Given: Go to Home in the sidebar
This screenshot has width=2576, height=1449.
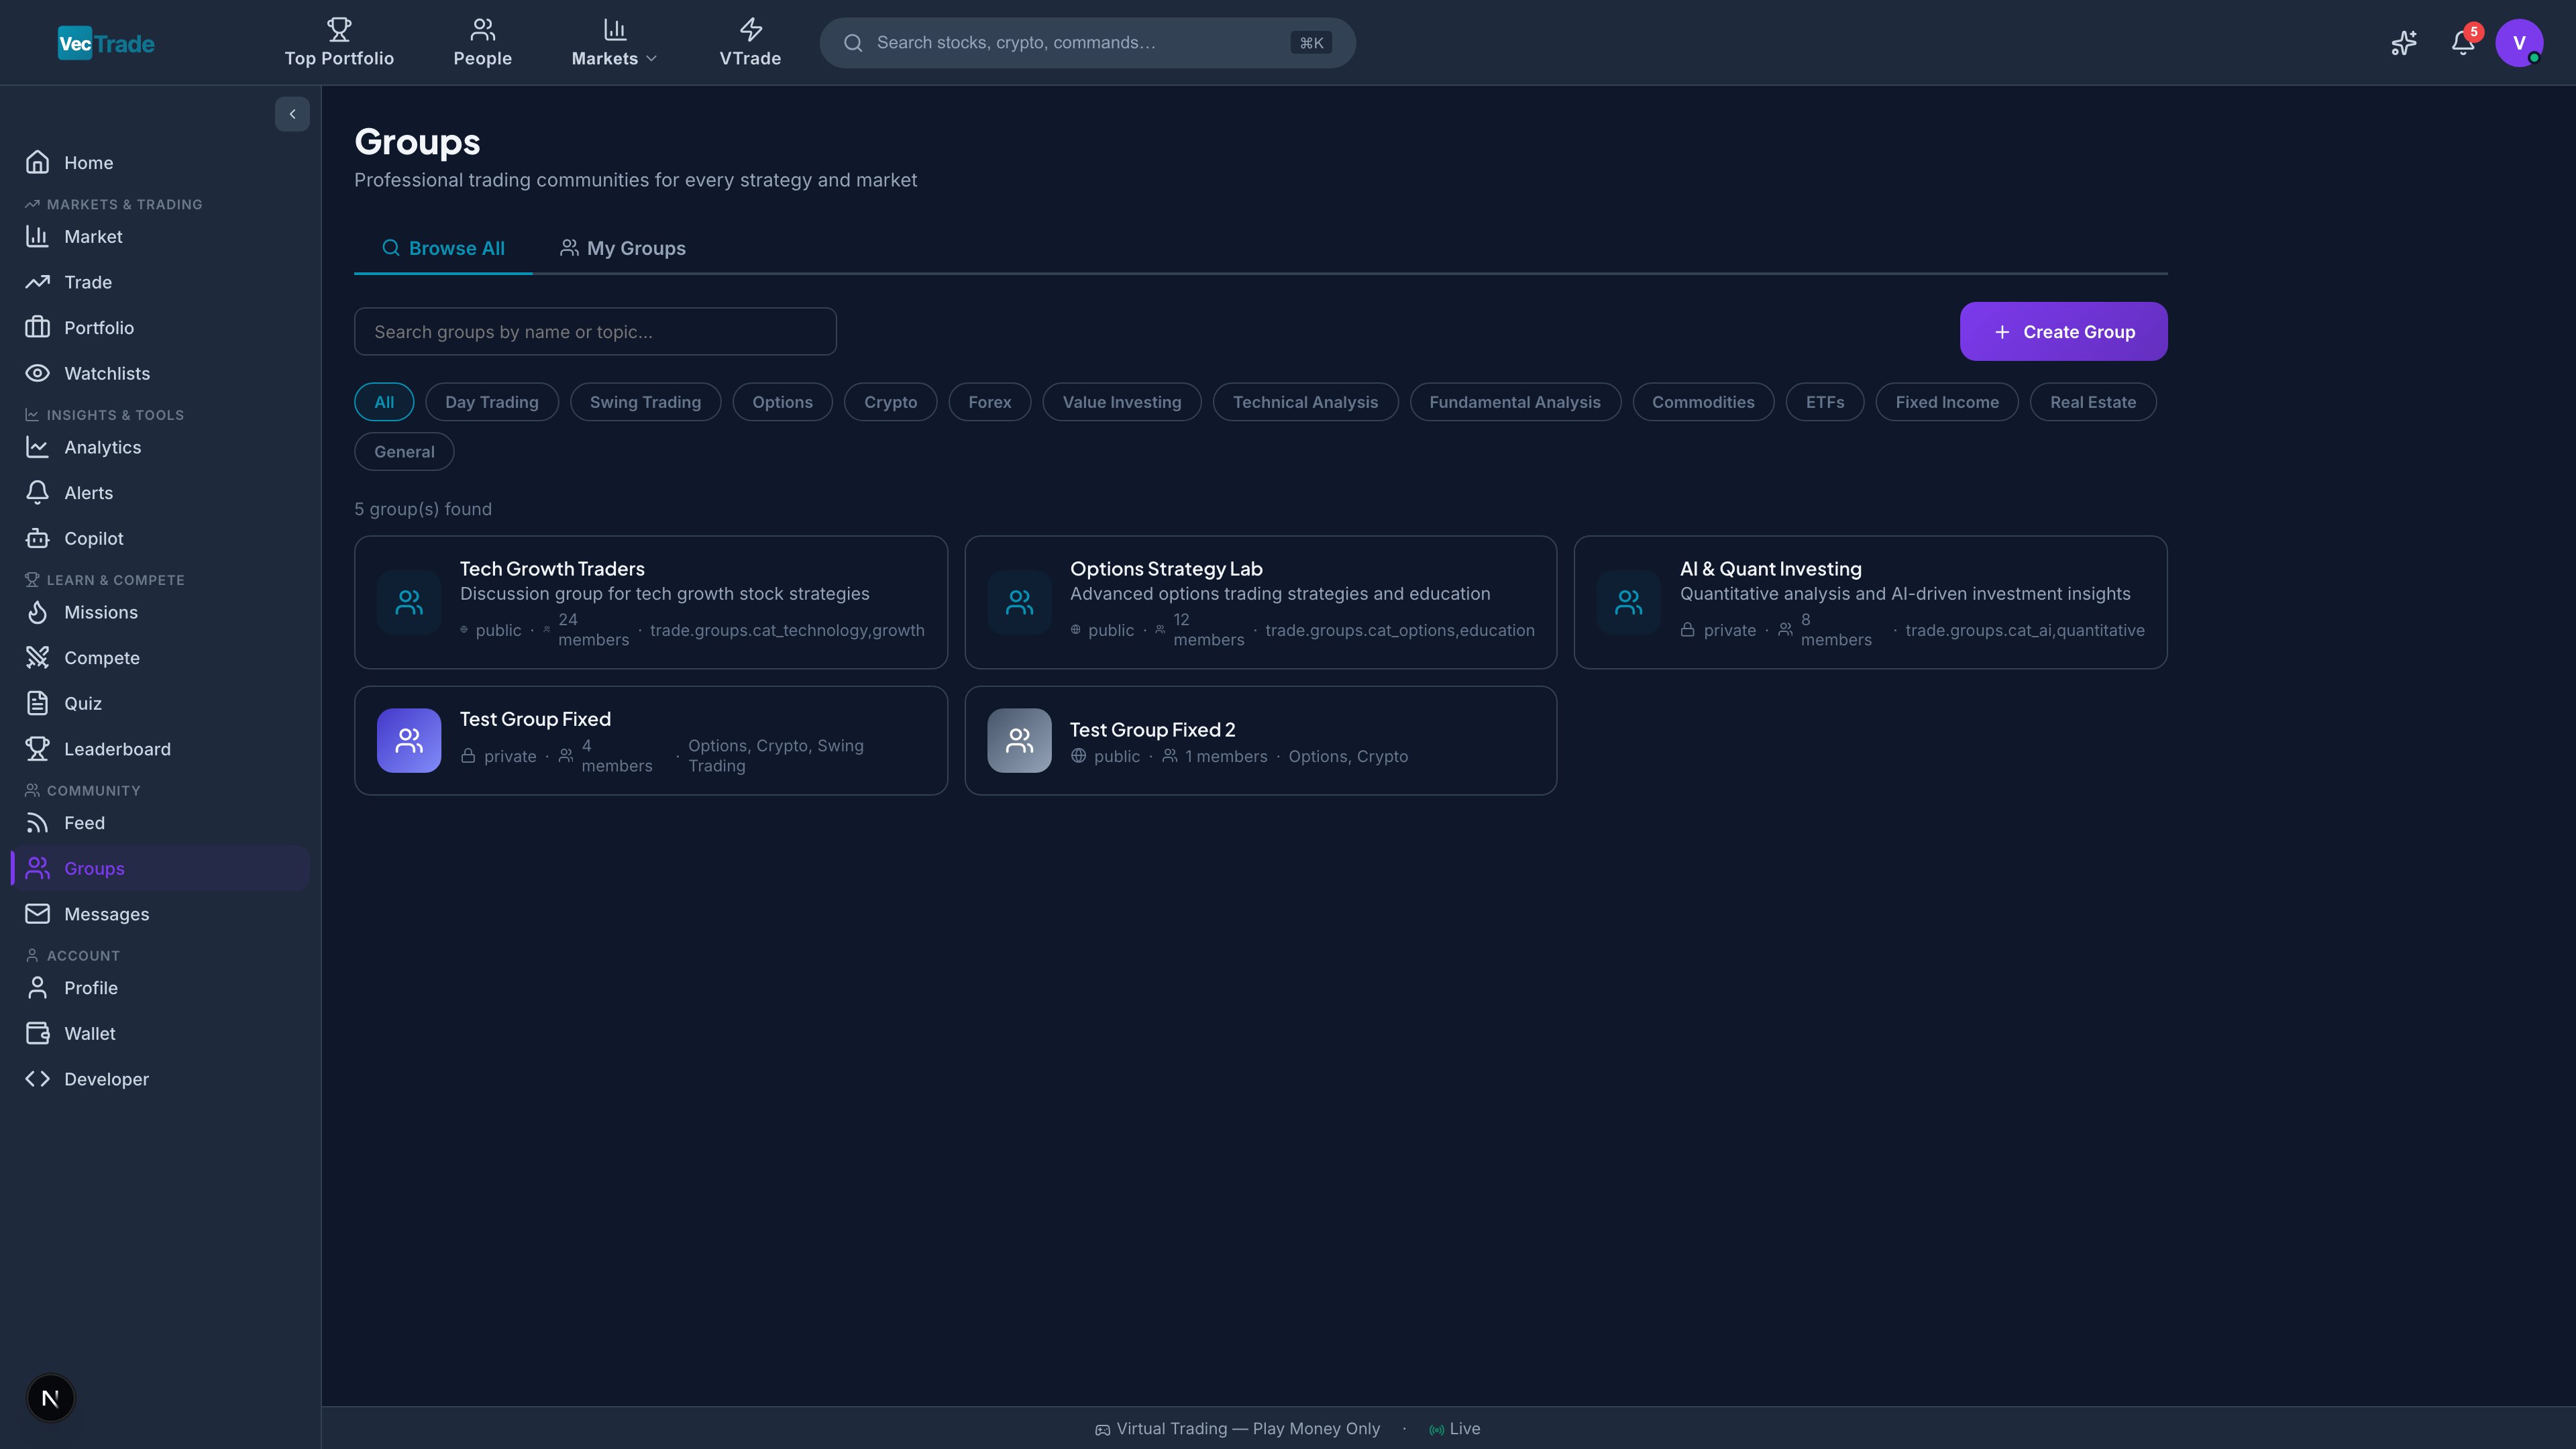Looking at the screenshot, I should [x=160, y=162].
